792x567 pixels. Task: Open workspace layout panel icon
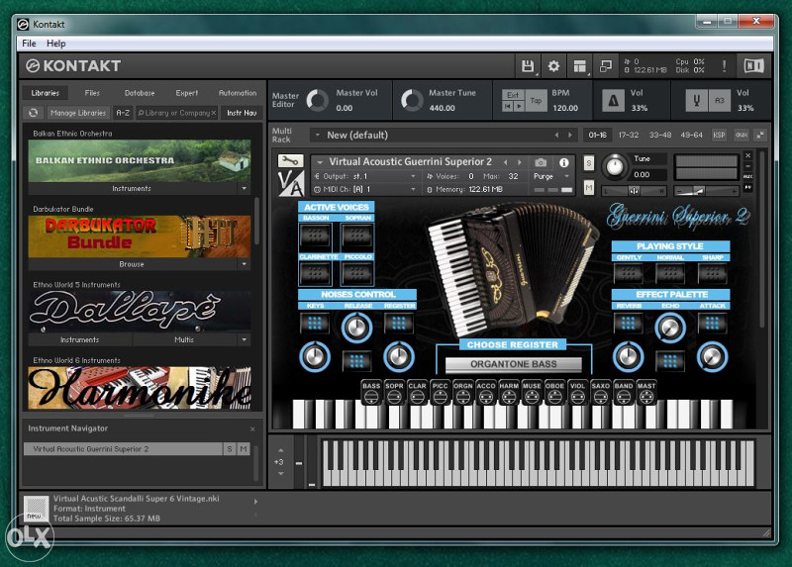pyautogui.click(x=580, y=66)
